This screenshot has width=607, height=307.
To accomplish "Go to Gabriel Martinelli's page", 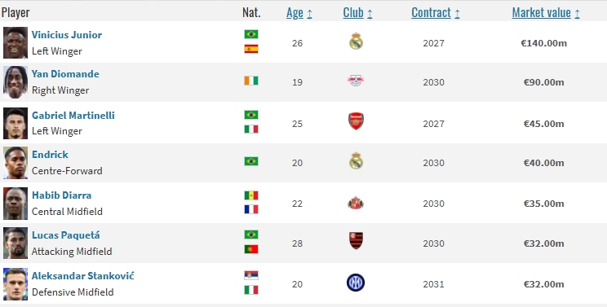I will click(x=73, y=115).
